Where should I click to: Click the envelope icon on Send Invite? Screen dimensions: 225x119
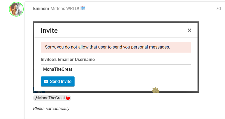click(46, 81)
